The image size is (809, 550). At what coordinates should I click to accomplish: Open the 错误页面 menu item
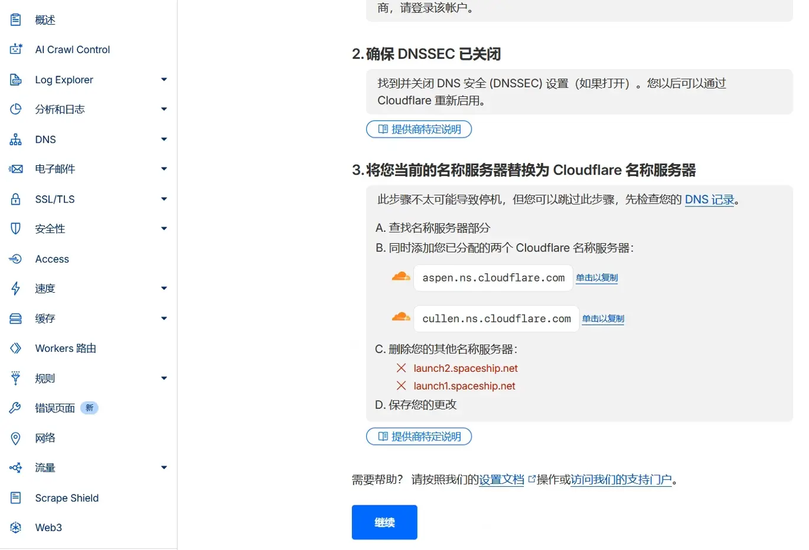(55, 408)
